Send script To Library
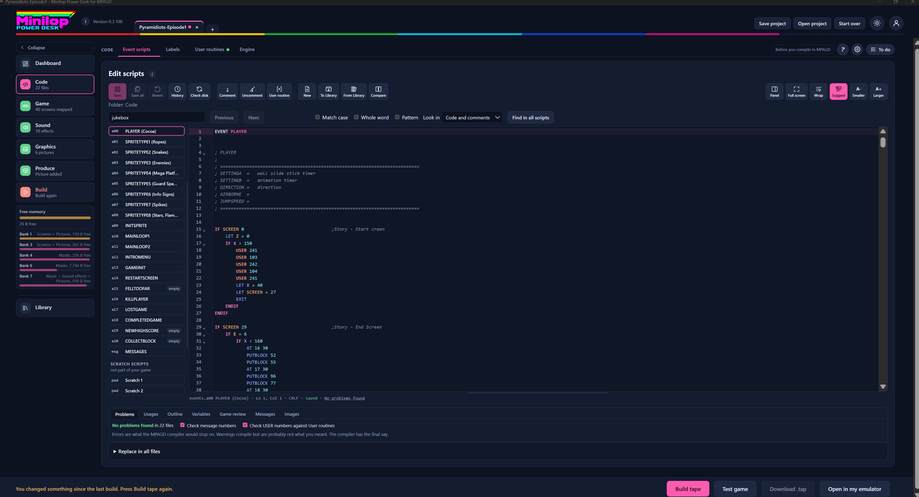Viewport: 919px width, 497px height. tap(329, 91)
